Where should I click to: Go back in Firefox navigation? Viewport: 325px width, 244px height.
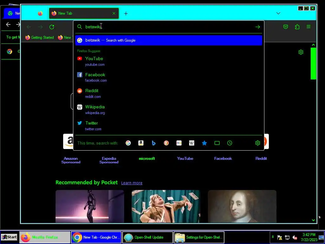(29, 27)
